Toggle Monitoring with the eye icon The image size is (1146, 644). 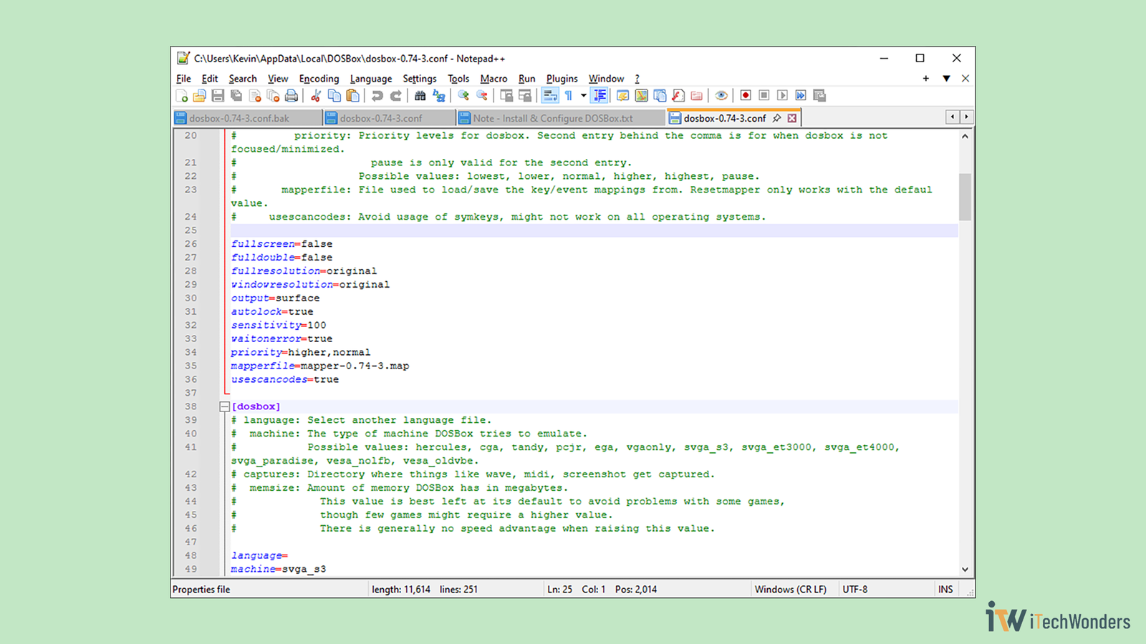(721, 96)
